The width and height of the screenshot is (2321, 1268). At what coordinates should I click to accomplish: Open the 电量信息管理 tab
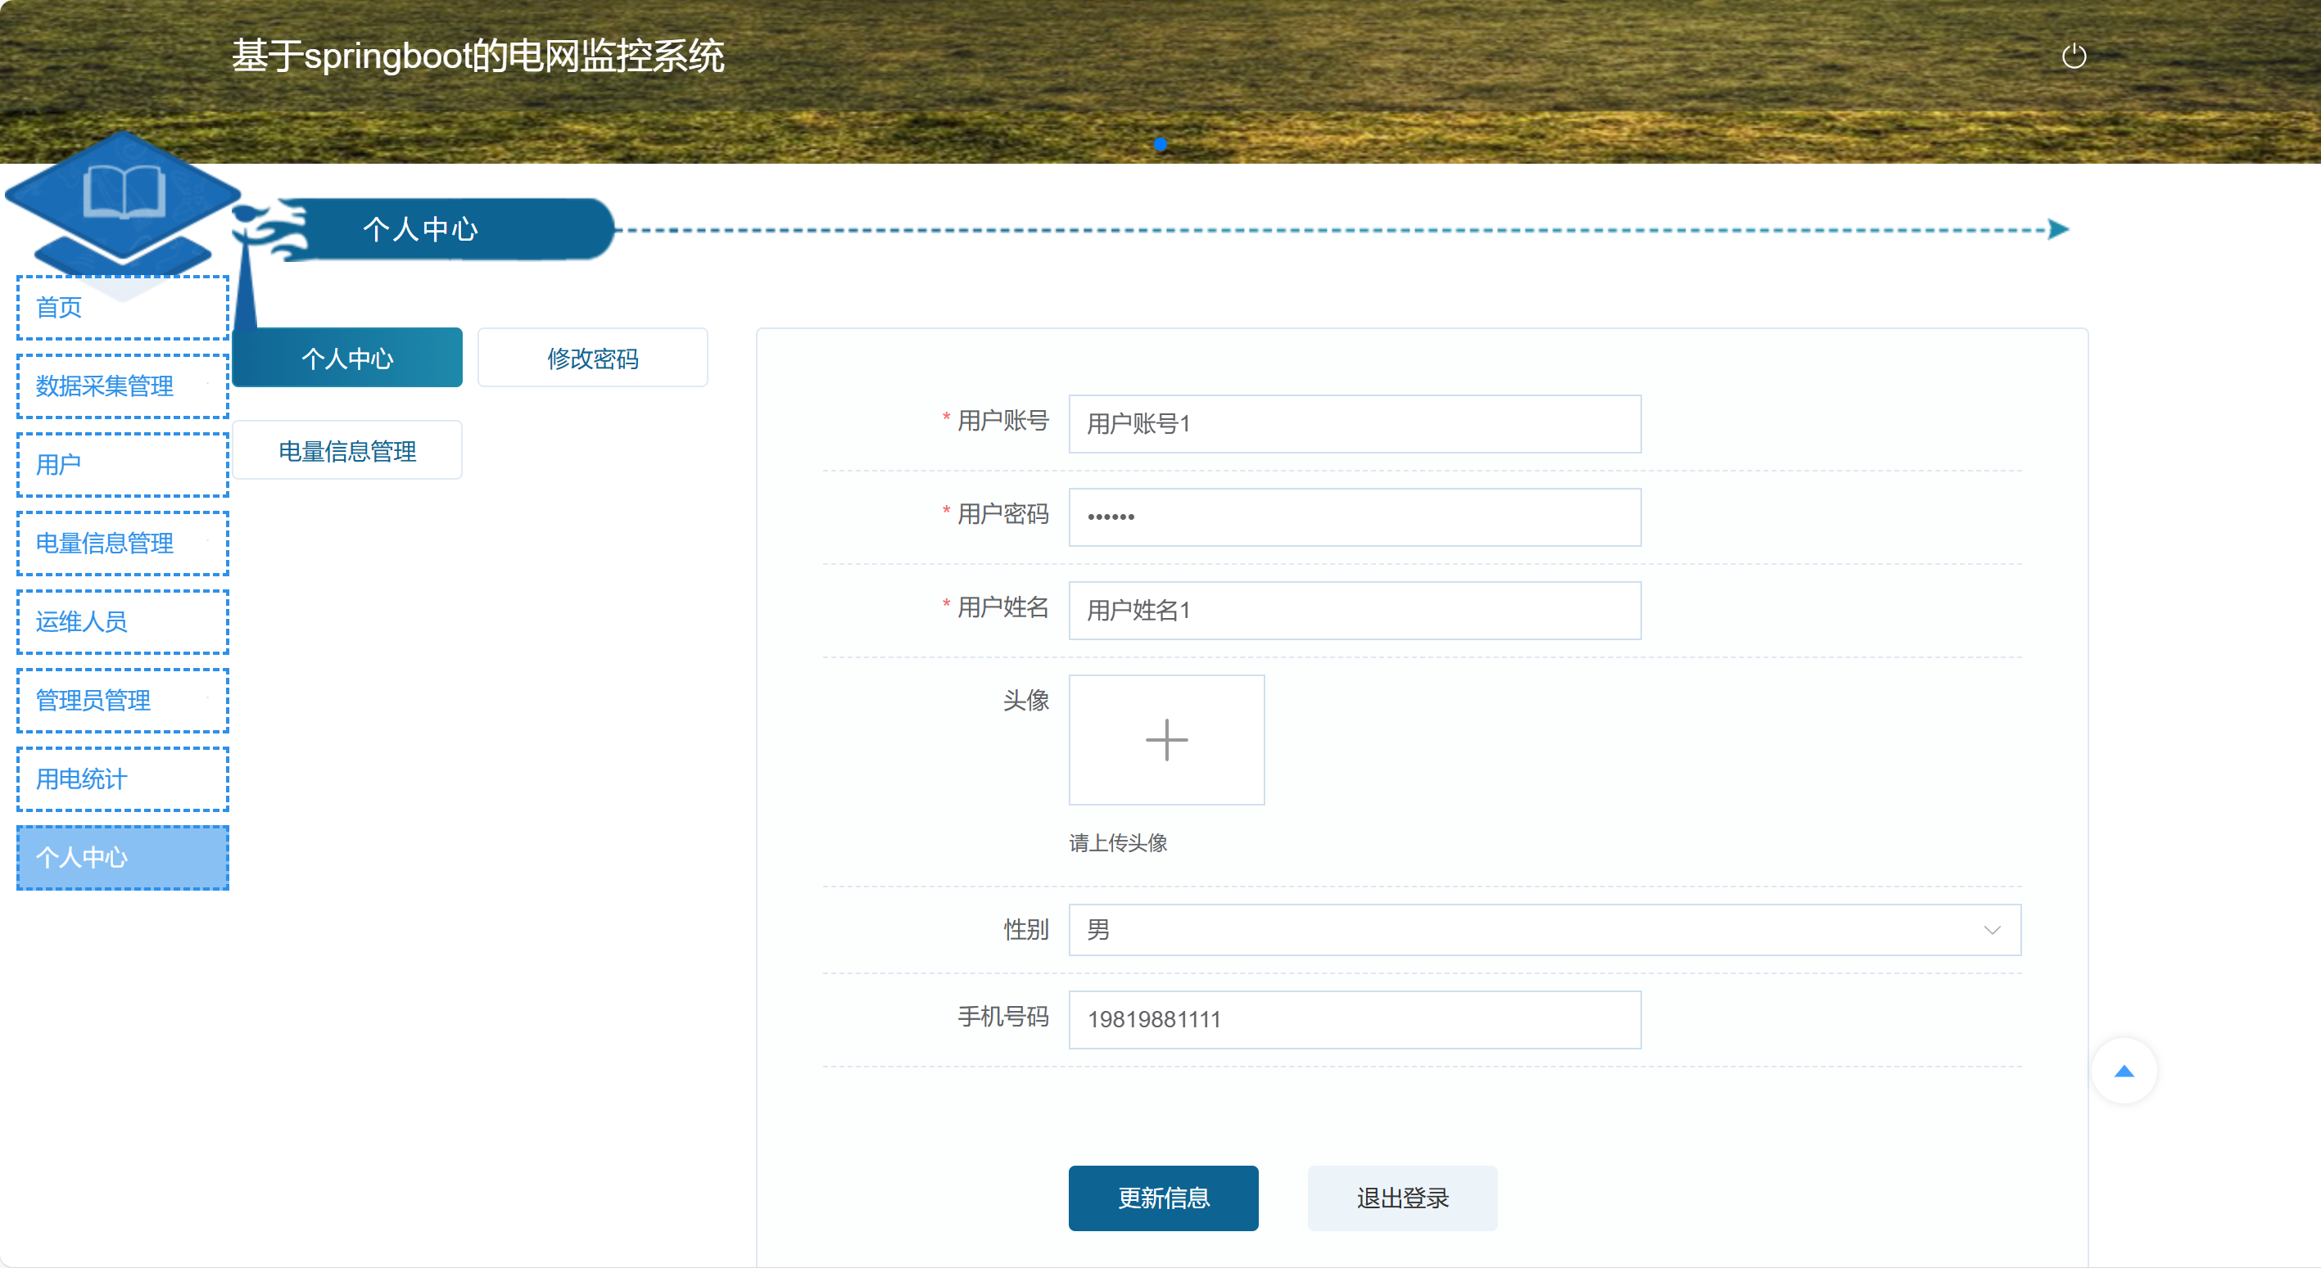point(347,451)
